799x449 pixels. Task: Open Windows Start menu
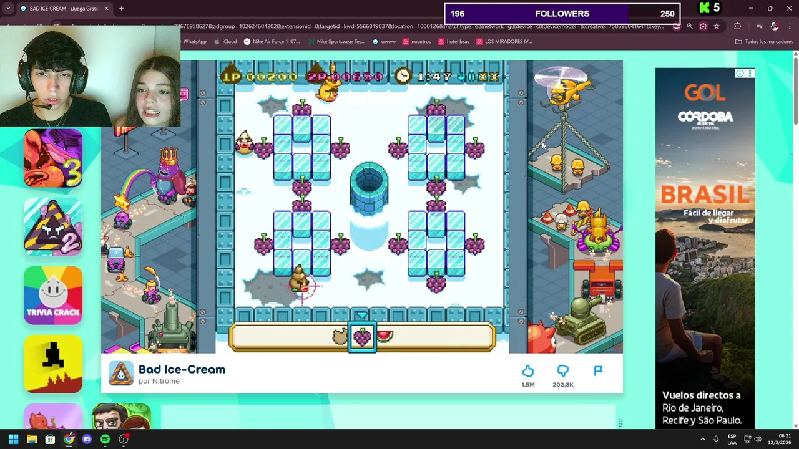(13, 439)
